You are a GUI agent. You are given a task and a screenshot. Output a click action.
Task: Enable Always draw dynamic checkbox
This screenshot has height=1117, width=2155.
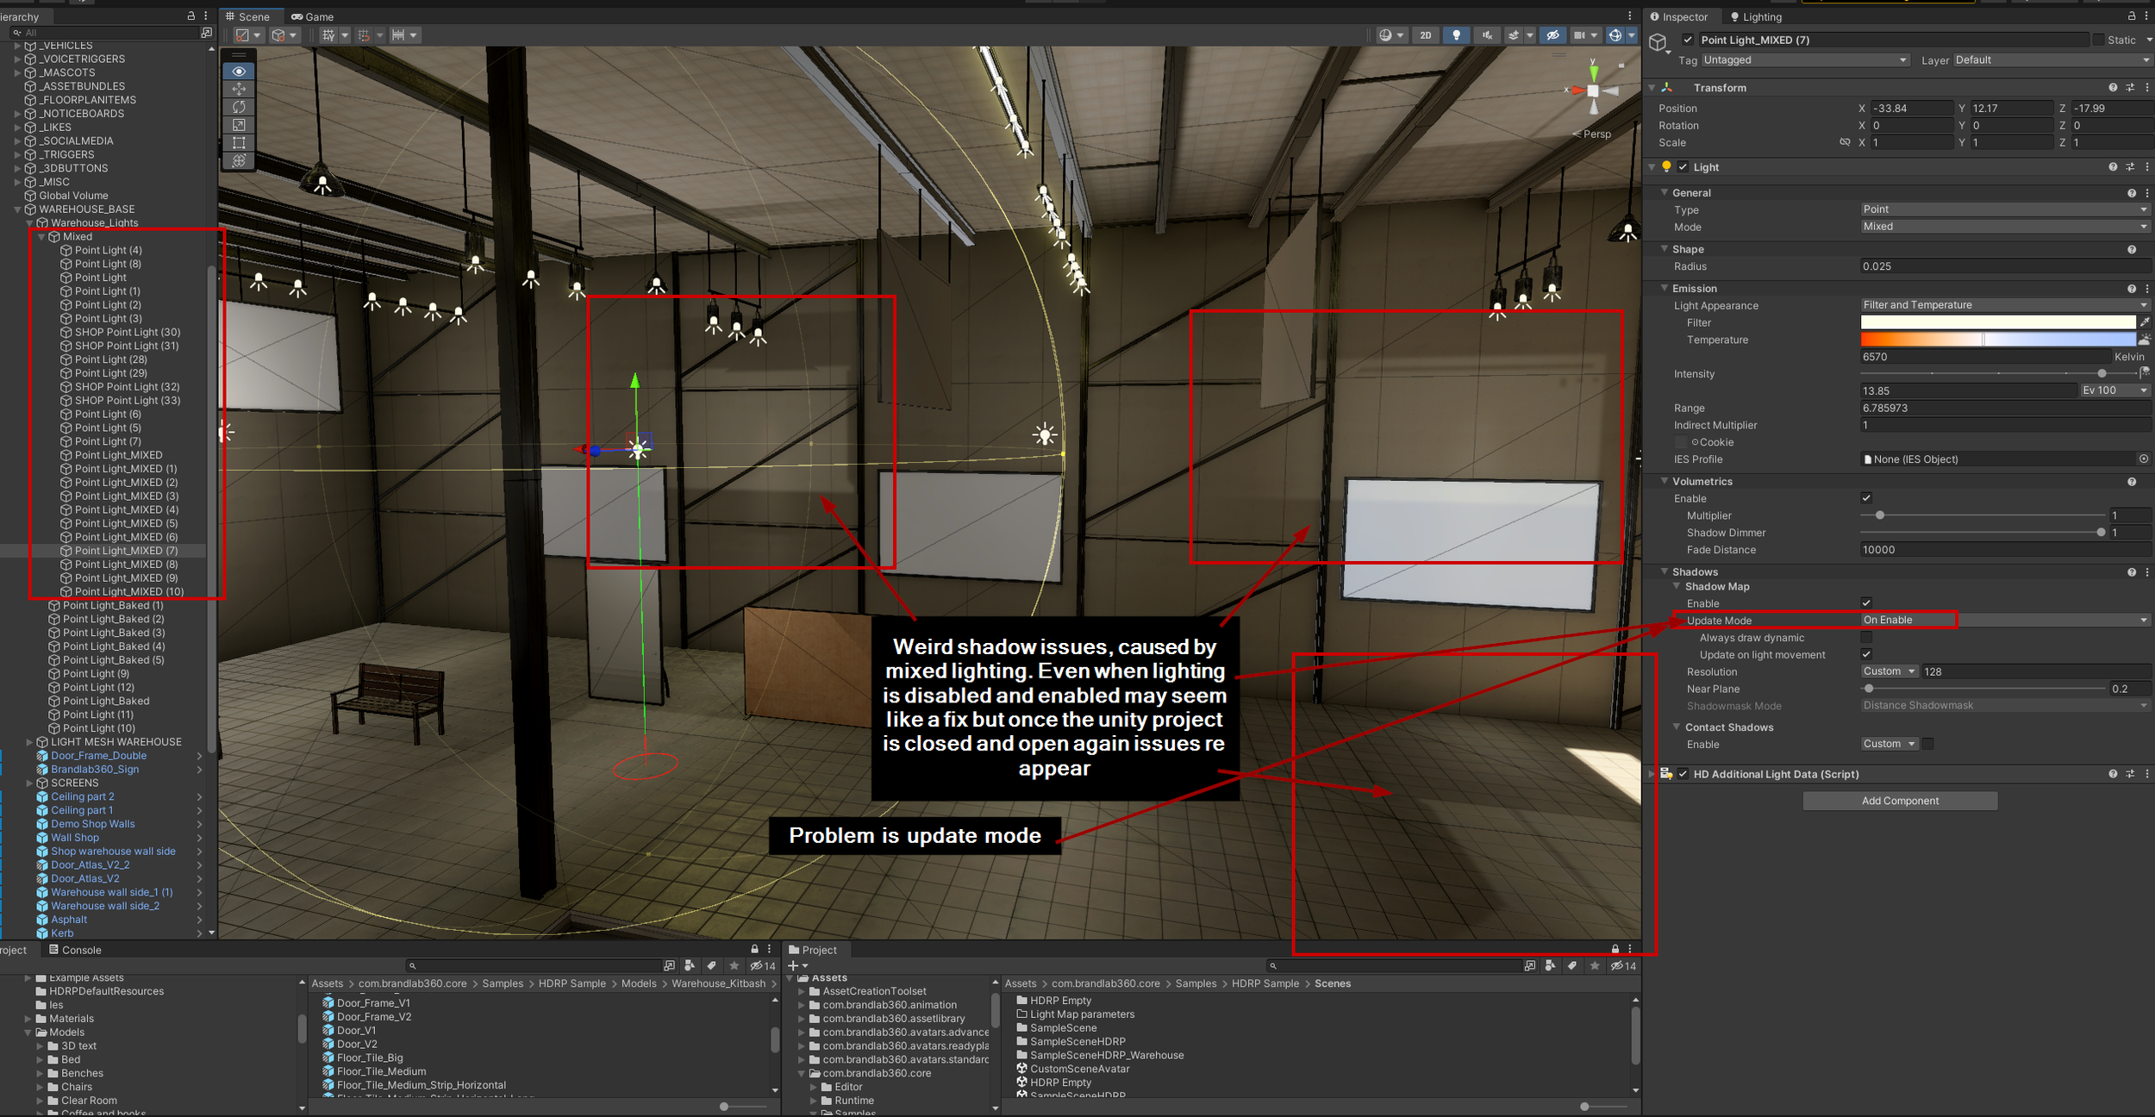tap(1866, 638)
